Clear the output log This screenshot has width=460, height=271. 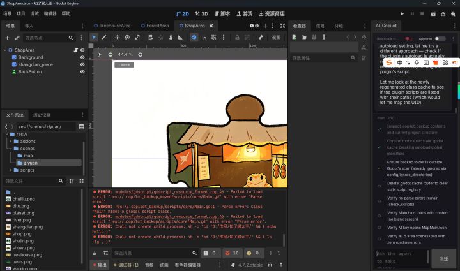(x=95, y=253)
